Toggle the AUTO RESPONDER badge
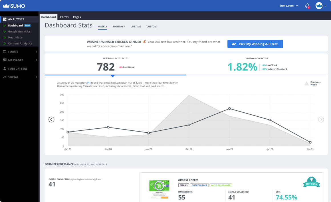 tap(221, 185)
